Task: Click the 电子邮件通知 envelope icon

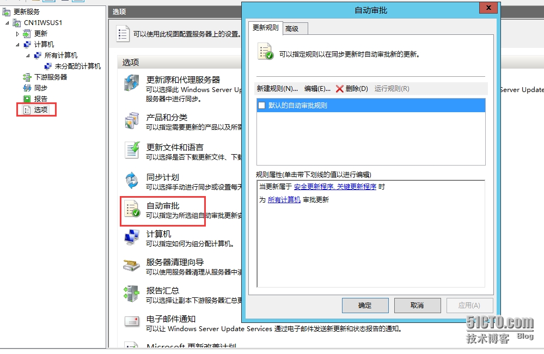Action: click(x=132, y=322)
